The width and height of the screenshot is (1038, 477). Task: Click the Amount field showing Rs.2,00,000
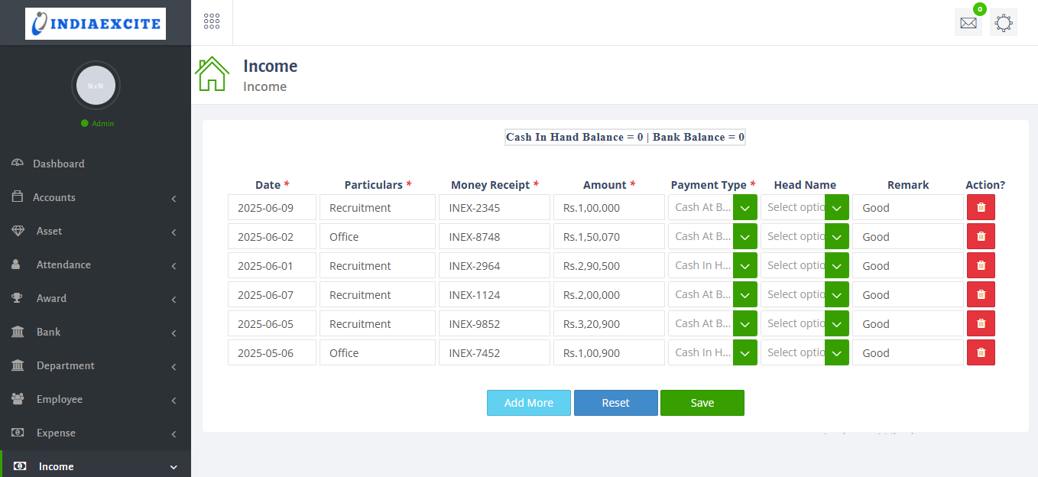[x=608, y=295]
